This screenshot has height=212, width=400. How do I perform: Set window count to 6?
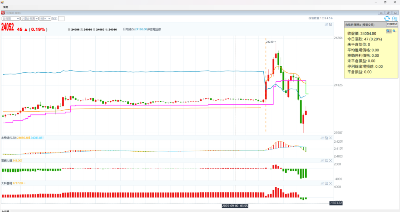tap(332, 18)
